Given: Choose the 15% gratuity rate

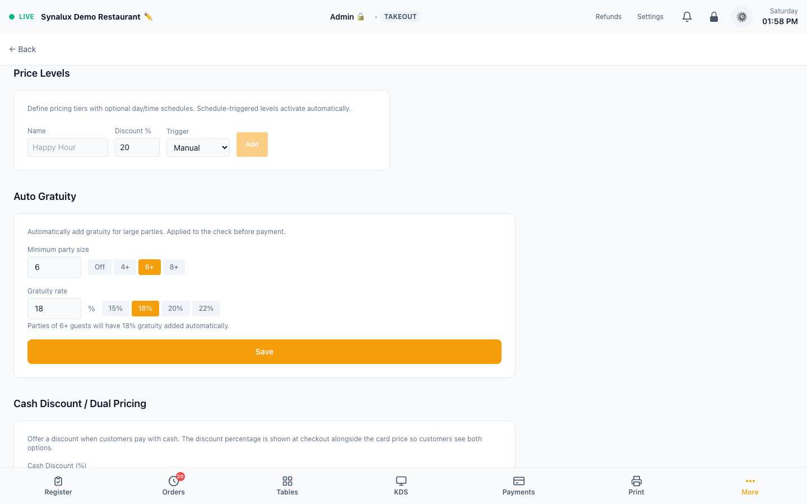Looking at the screenshot, I should tap(115, 309).
